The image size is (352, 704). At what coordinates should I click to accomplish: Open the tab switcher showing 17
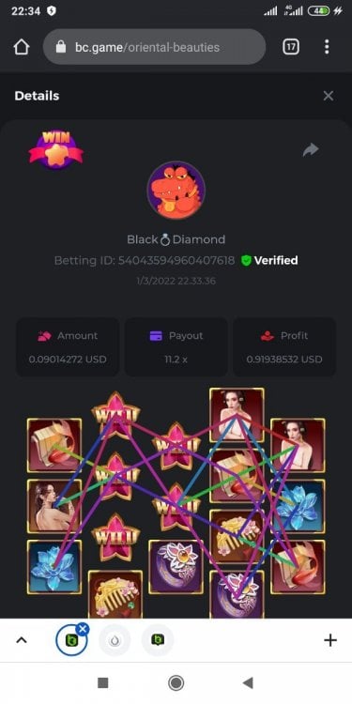pyautogui.click(x=291, y=46)
